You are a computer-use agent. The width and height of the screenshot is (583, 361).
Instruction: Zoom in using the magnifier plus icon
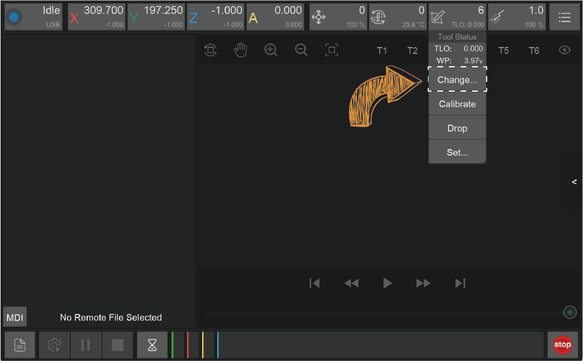(271, 50)
